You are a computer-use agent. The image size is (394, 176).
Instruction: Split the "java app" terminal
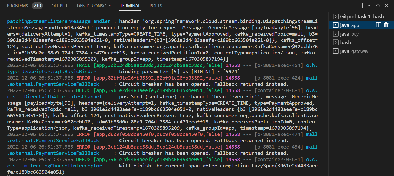click(x=378, y=25)
